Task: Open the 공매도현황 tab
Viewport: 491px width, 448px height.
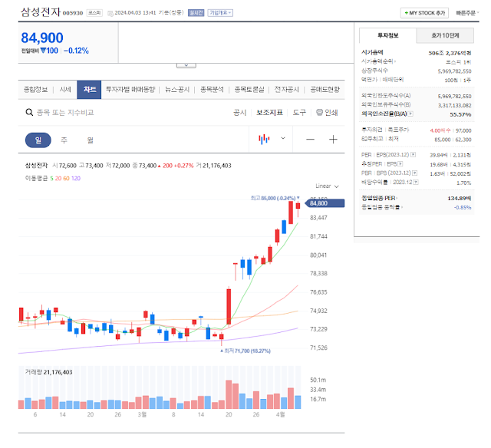Action: pyautogui.click(x=325, y=90)
